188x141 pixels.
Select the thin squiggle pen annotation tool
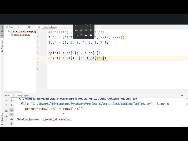76,26
